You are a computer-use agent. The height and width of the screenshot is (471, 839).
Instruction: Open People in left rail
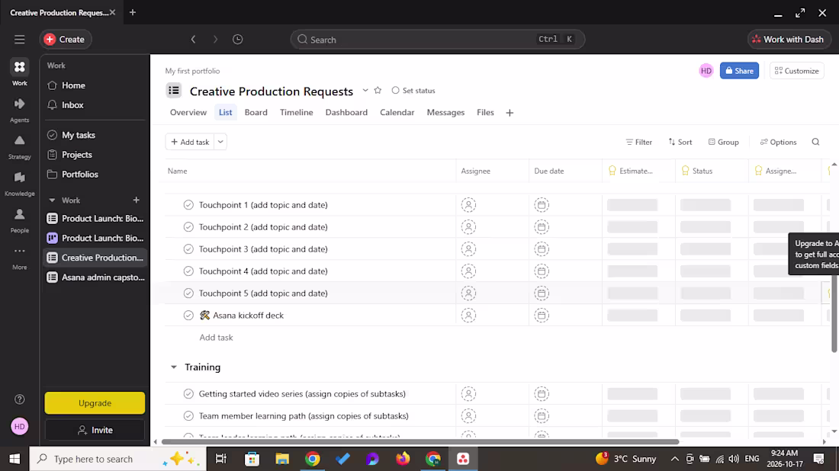pos(19,221)
